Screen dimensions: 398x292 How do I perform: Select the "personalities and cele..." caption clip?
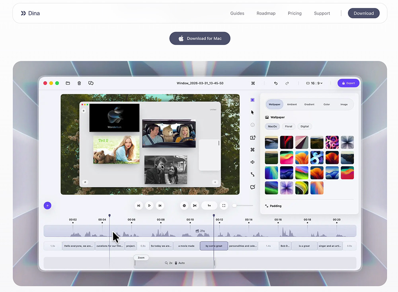(243, 246)
